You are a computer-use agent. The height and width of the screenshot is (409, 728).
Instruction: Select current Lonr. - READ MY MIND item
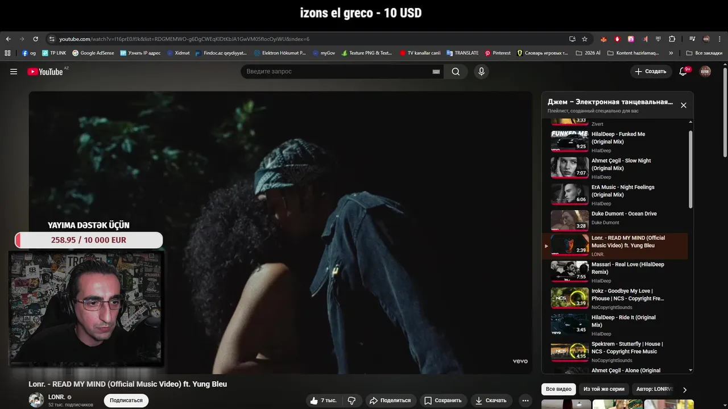click(615, 246)
